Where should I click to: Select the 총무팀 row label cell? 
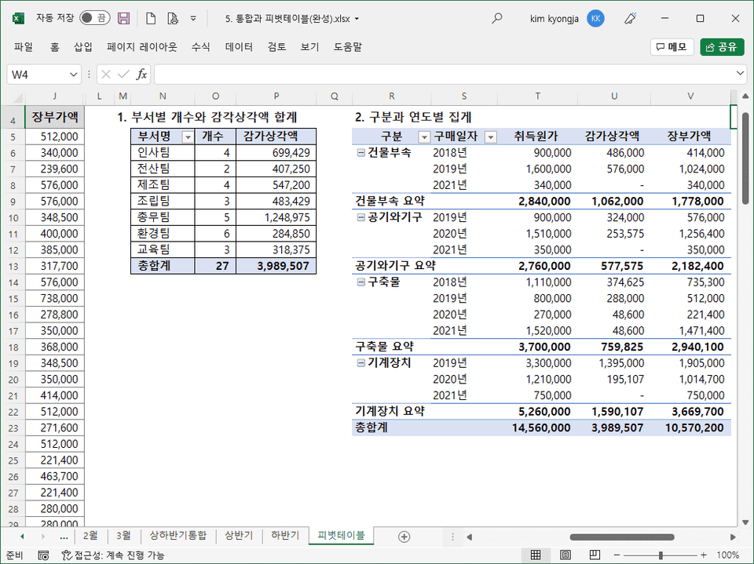tap(163, 217)
